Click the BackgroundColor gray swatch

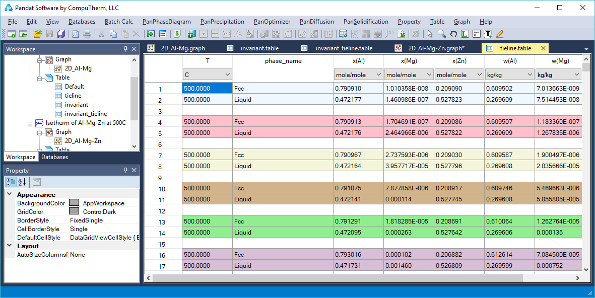coord(74,203)
